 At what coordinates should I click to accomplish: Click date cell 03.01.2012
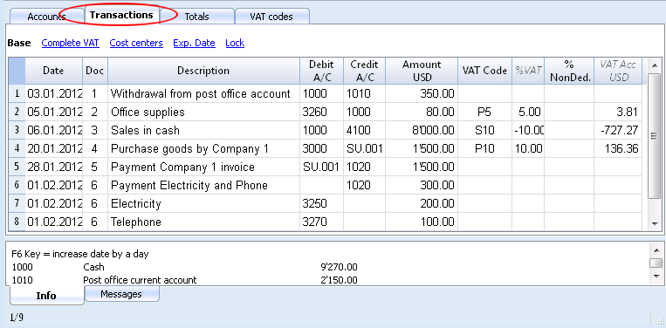point(54,93)
